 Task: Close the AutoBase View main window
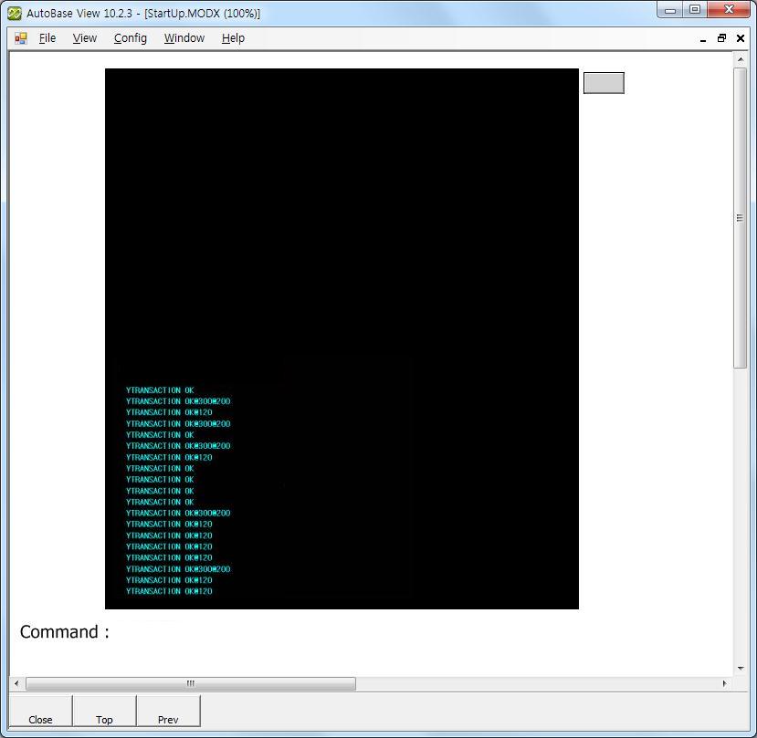click(729, 10)
